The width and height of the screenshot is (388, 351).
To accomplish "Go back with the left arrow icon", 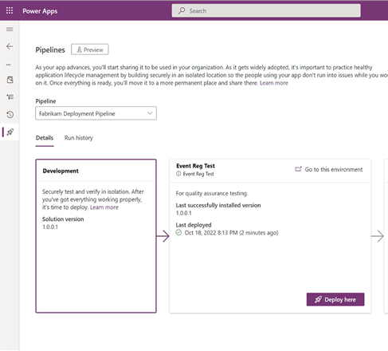I will click(x=10, y=46).
